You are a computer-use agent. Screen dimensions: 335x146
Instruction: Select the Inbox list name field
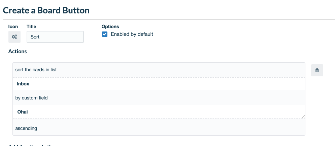tap(159, 84)
